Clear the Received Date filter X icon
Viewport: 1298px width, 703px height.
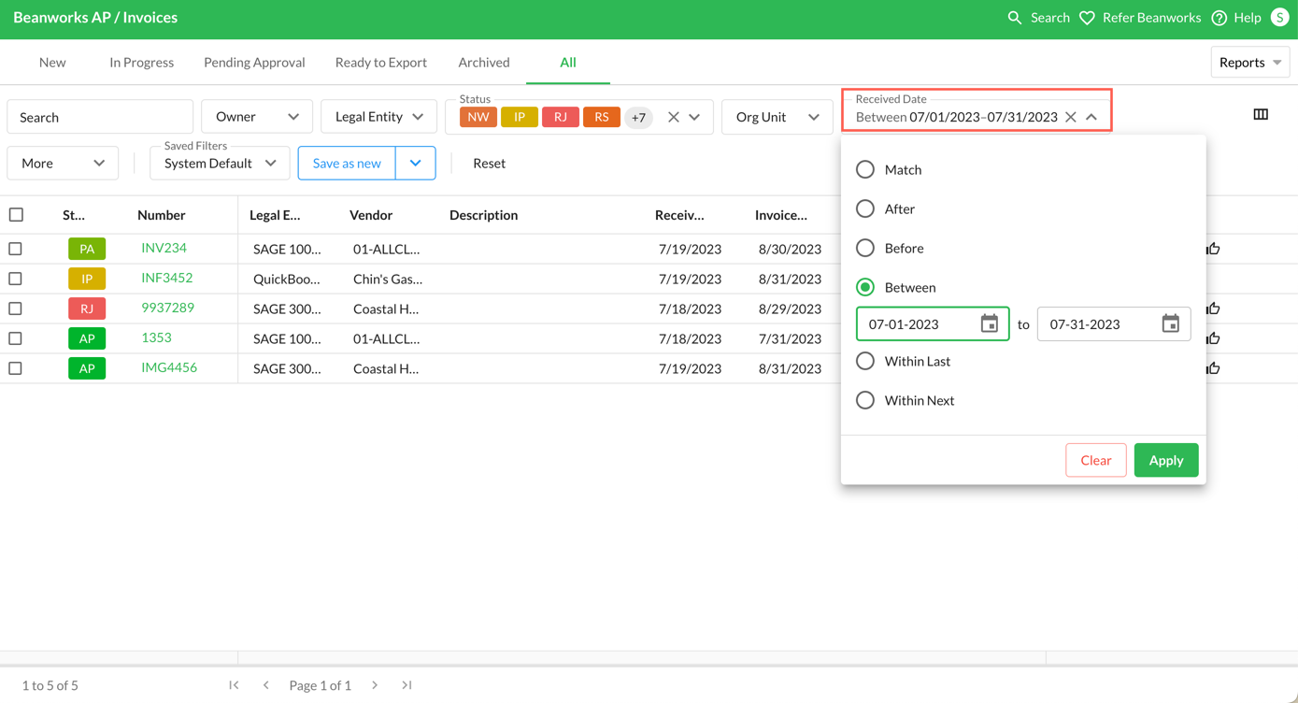1071,117
